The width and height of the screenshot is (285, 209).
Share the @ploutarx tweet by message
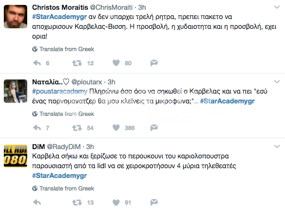tap(154, 128)
